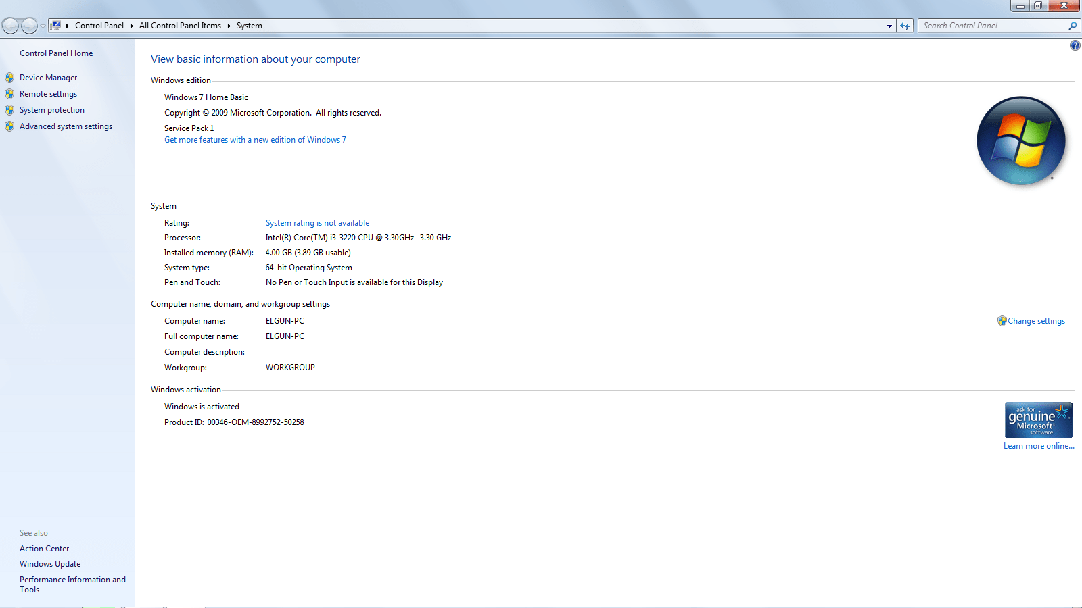Click the Forward navigation arrow button

[29, 26]
